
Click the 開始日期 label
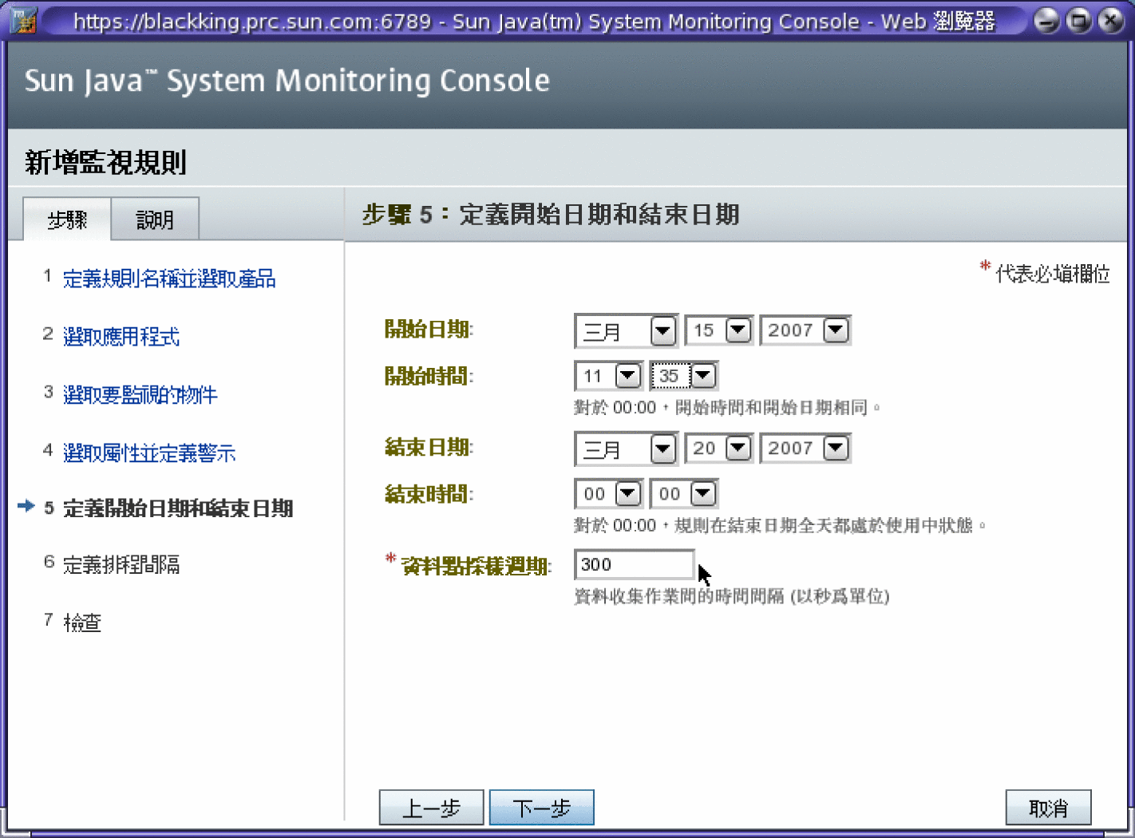pos(429,329)
